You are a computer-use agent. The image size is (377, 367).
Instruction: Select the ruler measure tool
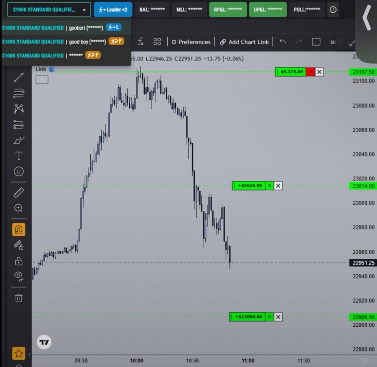19,193
